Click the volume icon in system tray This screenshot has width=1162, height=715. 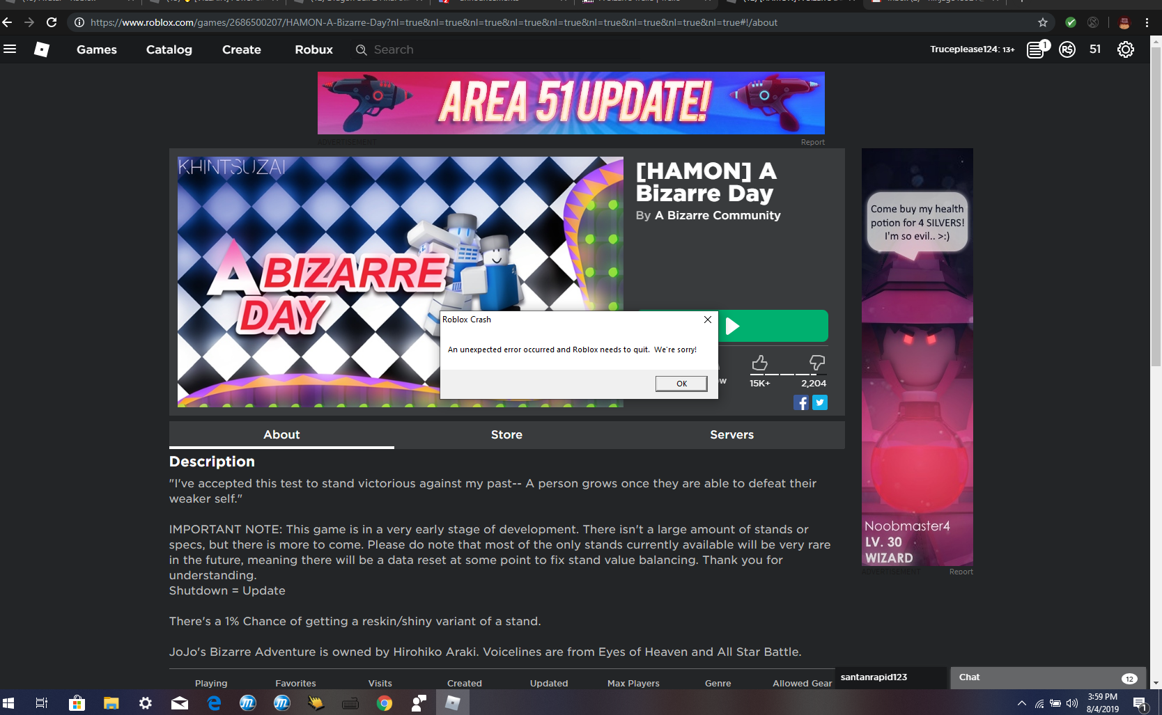click(x=1072, y=703)
